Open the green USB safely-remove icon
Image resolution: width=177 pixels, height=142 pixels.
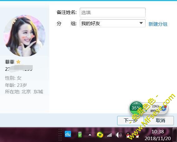(x=80, y=135)
